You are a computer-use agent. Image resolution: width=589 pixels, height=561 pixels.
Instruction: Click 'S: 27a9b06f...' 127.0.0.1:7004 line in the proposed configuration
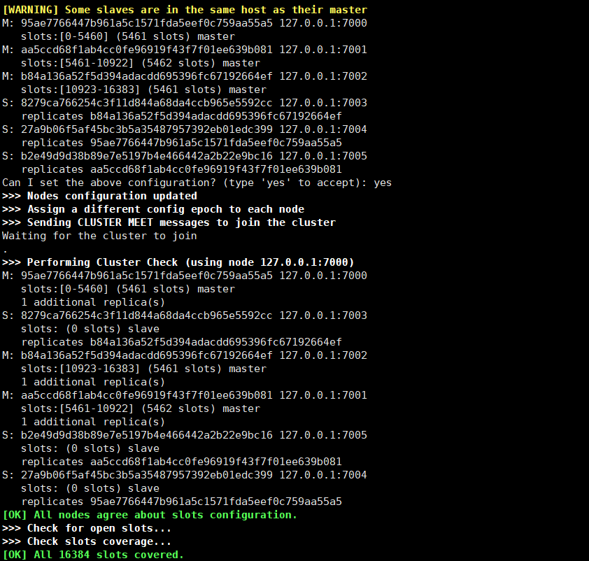185,129
